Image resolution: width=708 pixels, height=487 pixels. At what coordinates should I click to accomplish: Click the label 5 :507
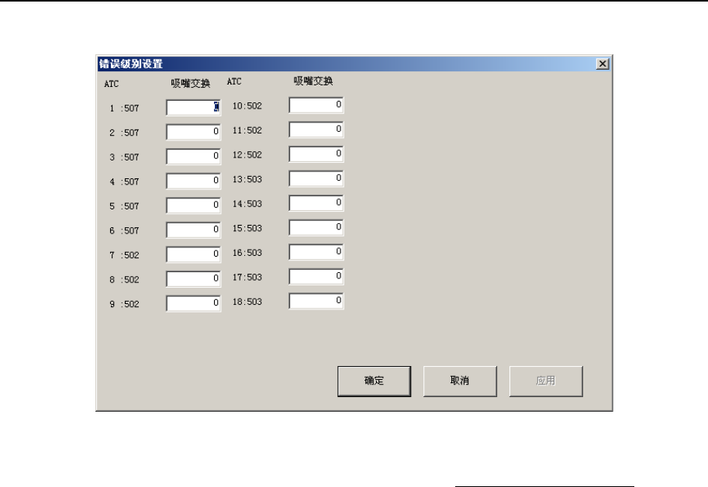(x=124, y=206)
